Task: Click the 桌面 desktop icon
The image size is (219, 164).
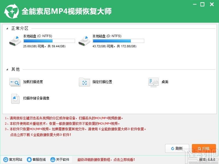Action: (153, 82)
